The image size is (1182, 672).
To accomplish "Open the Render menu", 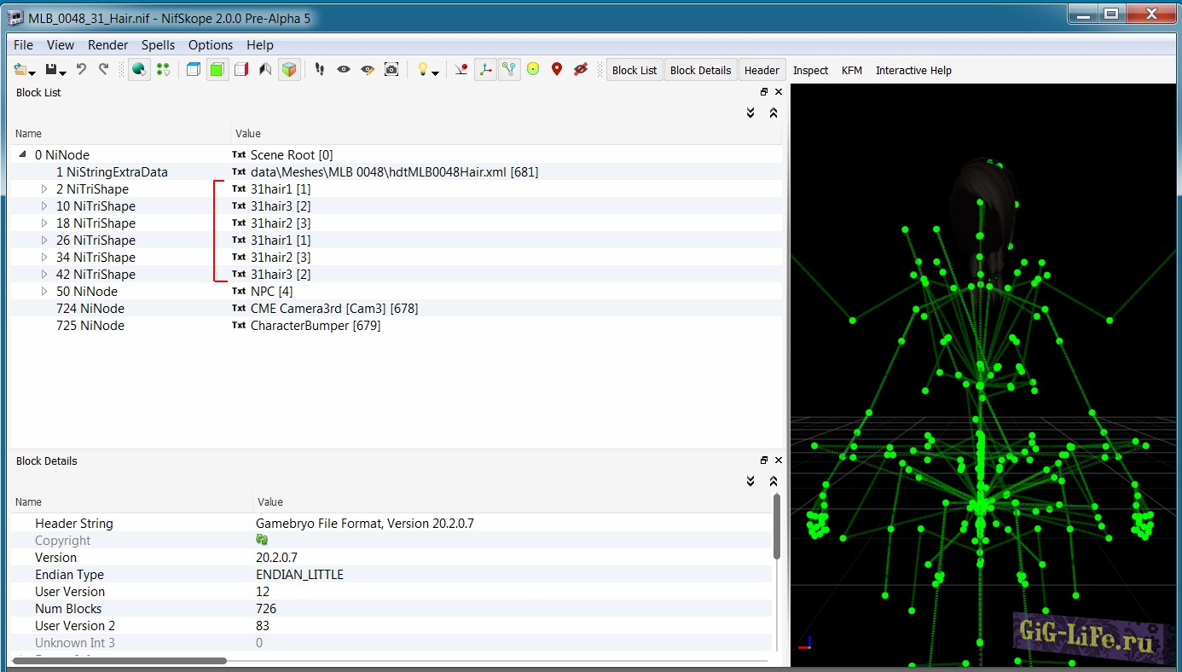I will click(x=107, y=45).
